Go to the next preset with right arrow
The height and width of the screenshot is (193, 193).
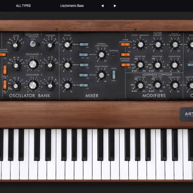point(115,6)
